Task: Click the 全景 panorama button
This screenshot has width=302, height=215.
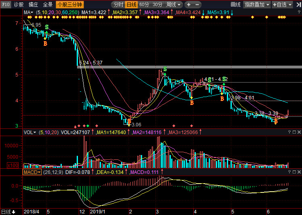Action: tap(48, 4)
